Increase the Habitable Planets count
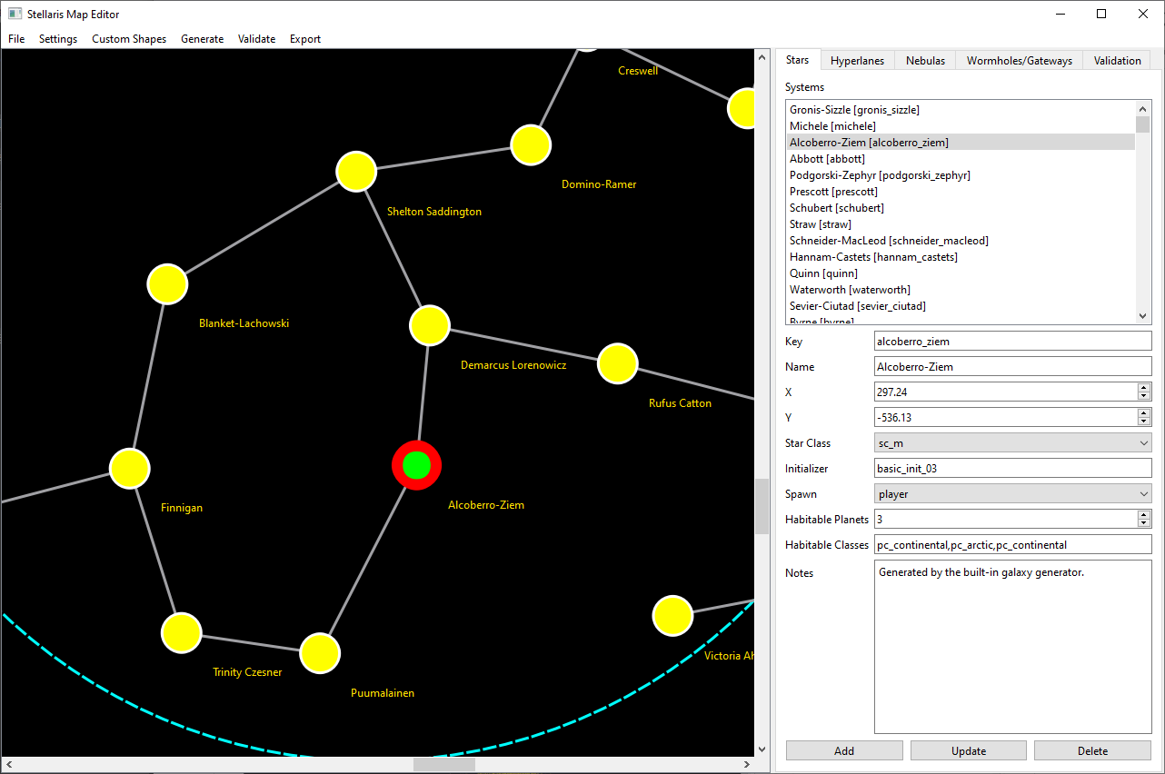The image size is (1165, 774). click(1144, 514)
